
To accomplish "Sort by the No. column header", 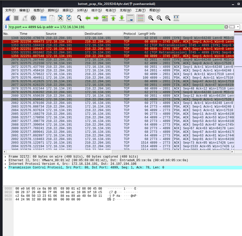I will coord(11,34).
